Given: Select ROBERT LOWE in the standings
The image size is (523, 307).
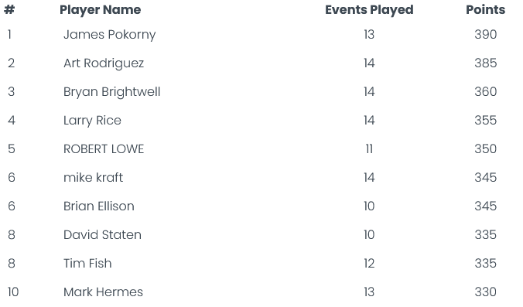Looking at the screenshot, I should coord(104,149).
